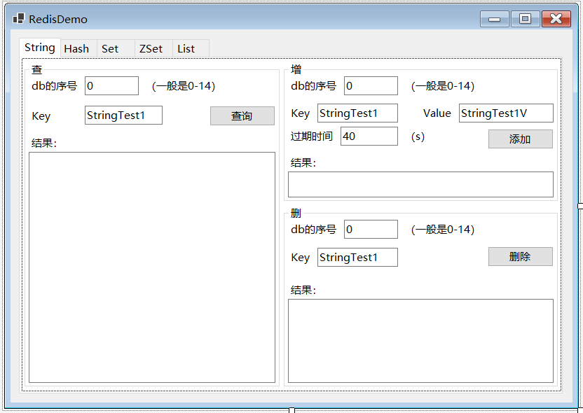
Task: Click the 查 group box title
Action: [37, 69]
